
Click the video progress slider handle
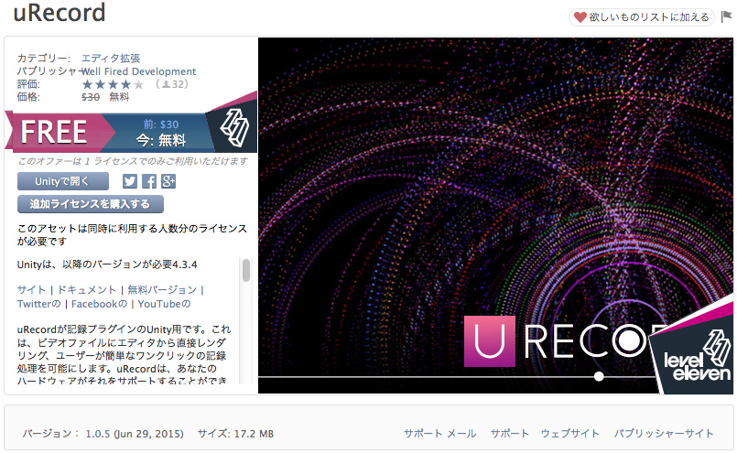[599, 376]
